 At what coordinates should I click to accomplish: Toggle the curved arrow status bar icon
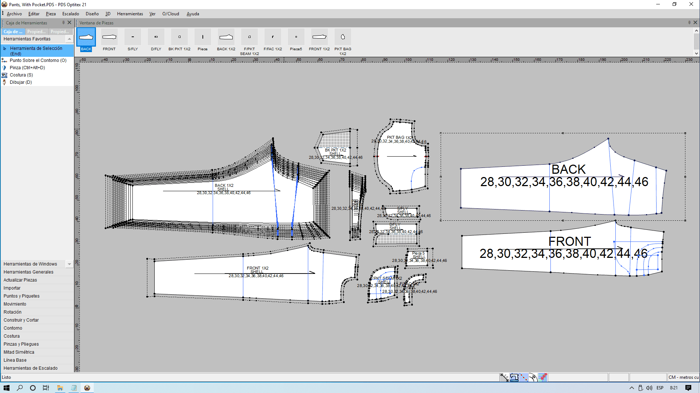[x=533, y=377]
